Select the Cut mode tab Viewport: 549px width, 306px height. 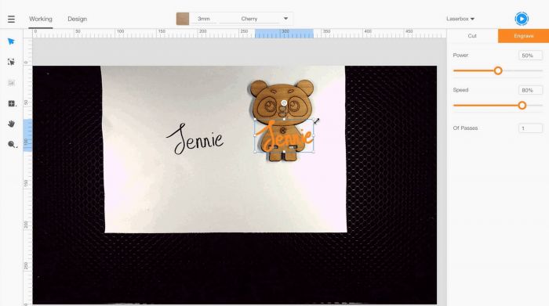(472, 36)
